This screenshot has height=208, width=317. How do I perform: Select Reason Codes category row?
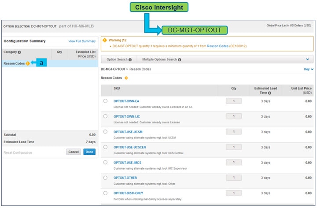[x=50, y=63]
